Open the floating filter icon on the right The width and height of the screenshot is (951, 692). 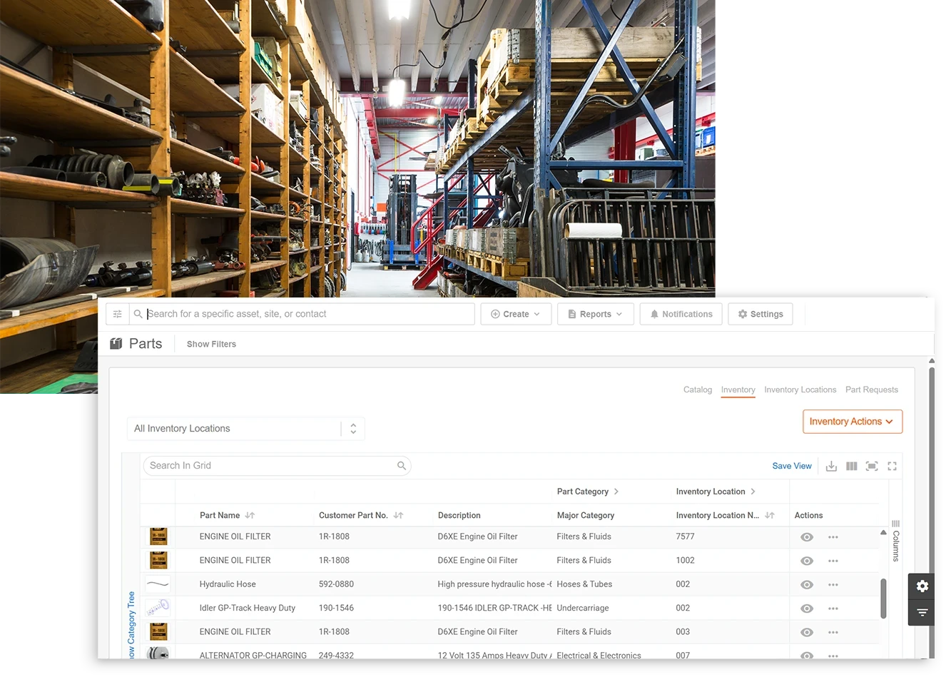coord(922,612)
